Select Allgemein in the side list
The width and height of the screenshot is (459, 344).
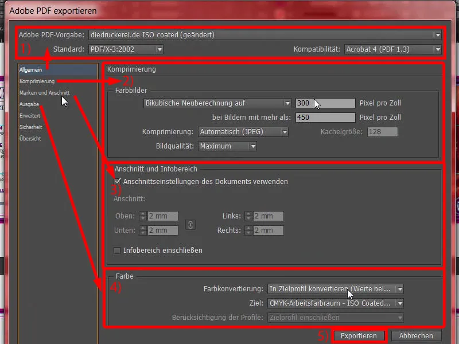pos(58,69)
